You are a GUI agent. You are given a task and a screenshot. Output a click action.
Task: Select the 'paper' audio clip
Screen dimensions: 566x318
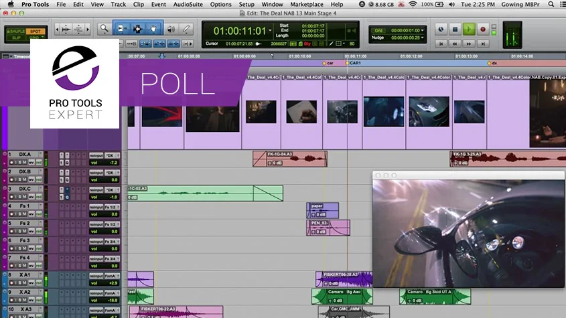coord(322,210)
